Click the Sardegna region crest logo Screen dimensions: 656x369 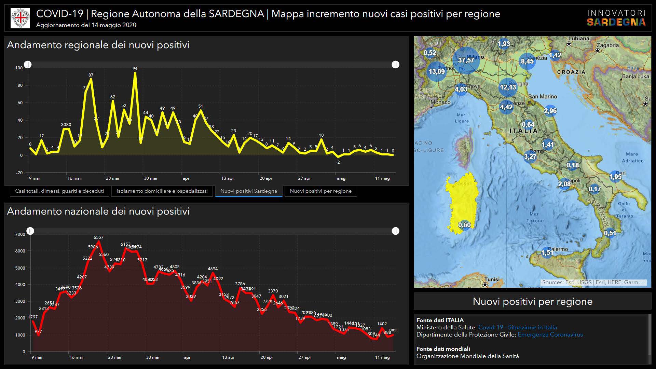[x=20, y=18]
